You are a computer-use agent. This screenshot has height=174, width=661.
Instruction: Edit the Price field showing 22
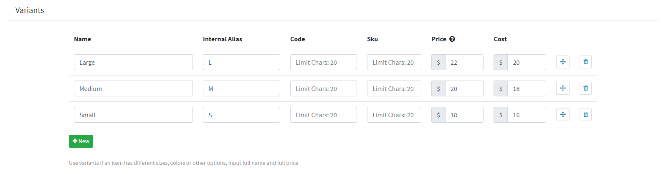(464, 63)
